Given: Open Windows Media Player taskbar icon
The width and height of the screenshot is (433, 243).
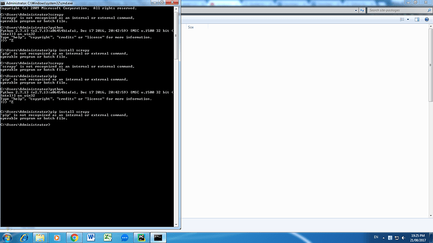Looking at the screenshot, I should pyautogui.click(x=57, y=237).
